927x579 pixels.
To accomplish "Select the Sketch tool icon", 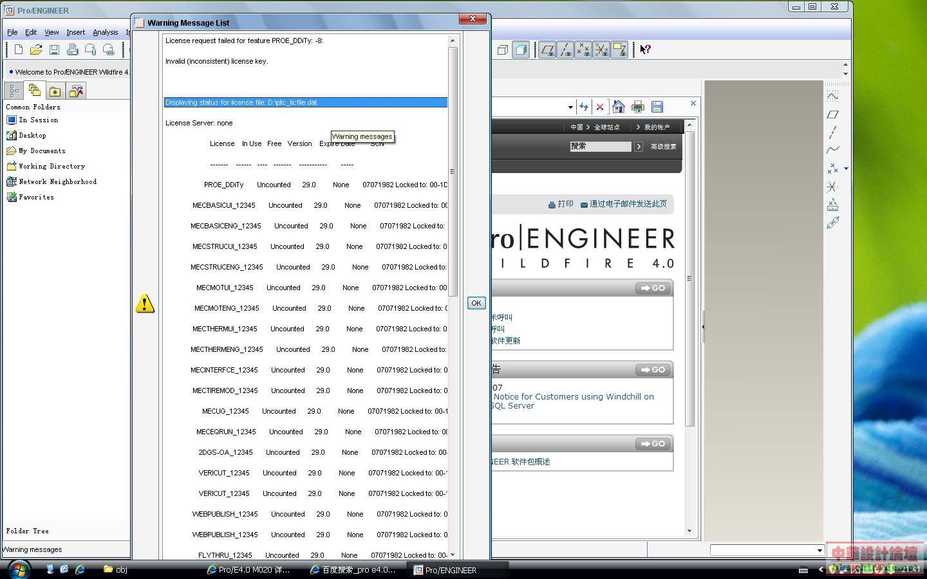I will point(832,96).
